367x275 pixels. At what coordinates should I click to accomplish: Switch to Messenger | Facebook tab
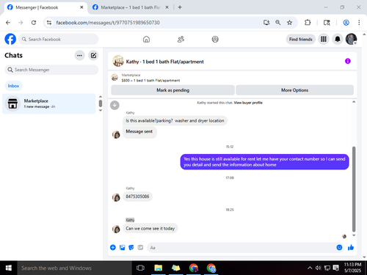point(46,7)
